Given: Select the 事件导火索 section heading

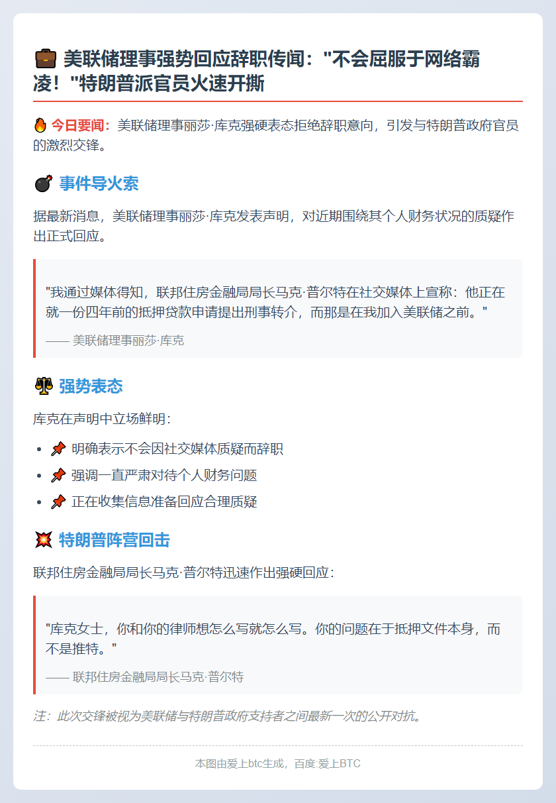Looking at the screenshot, I should [x=99, y=184].
